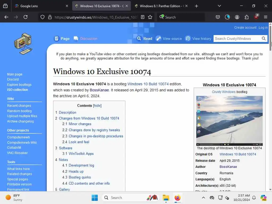Image resolution: width=272 pixels, height=204 pixels.
Task: Bookmark this page with the star
Action: point(150,17)
